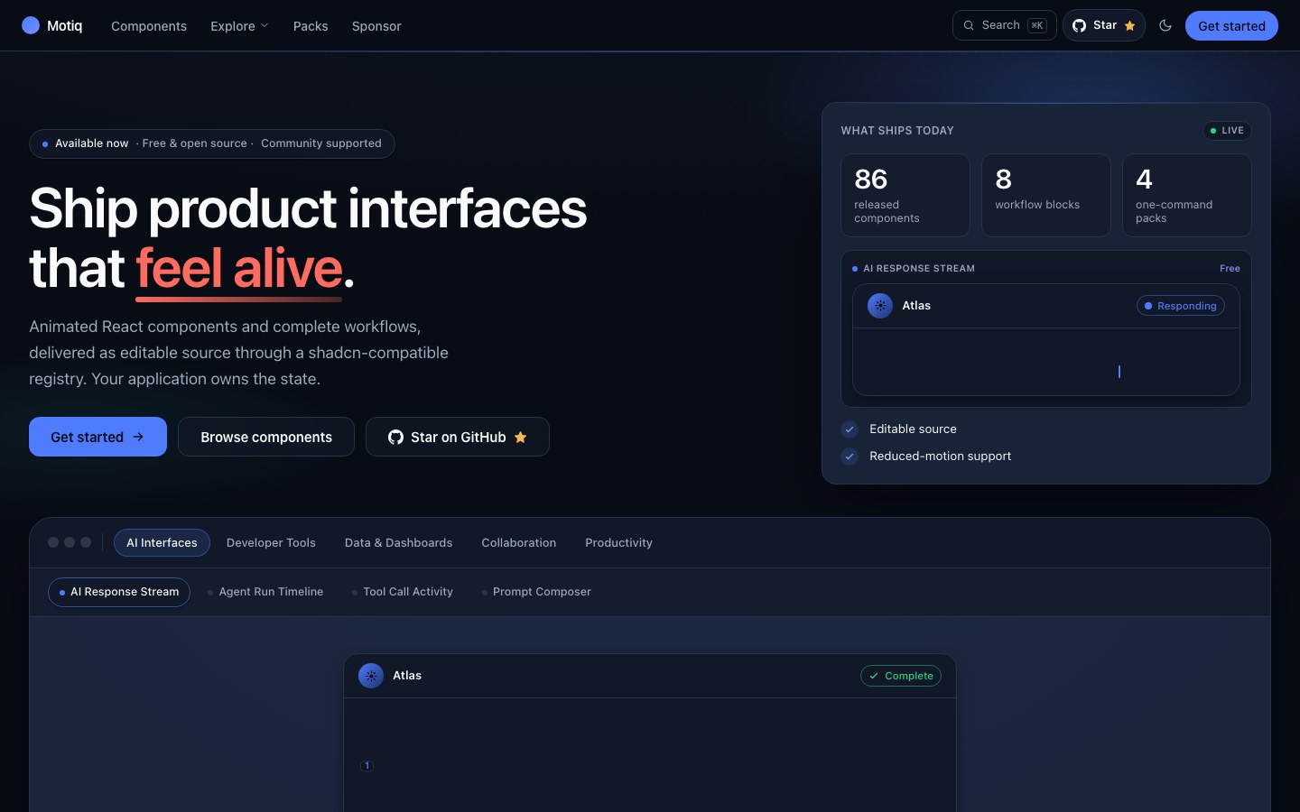Screen dimensions: 1300x812
Task: Click the GitHub Star button in the navbar
Action: (x=1104, y=25)
